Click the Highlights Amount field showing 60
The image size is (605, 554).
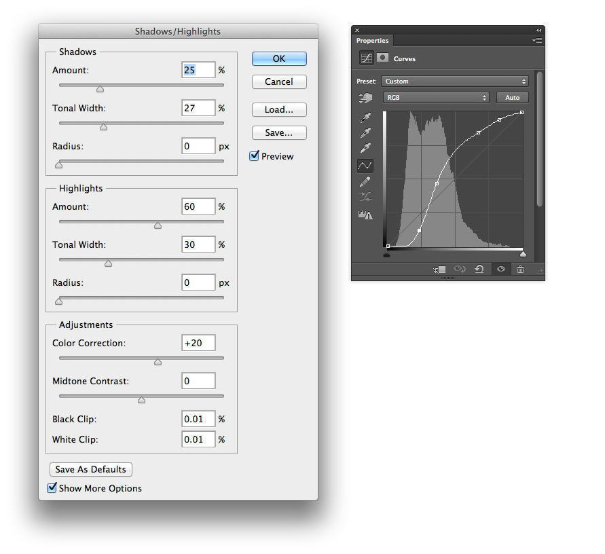click(198, 206)
